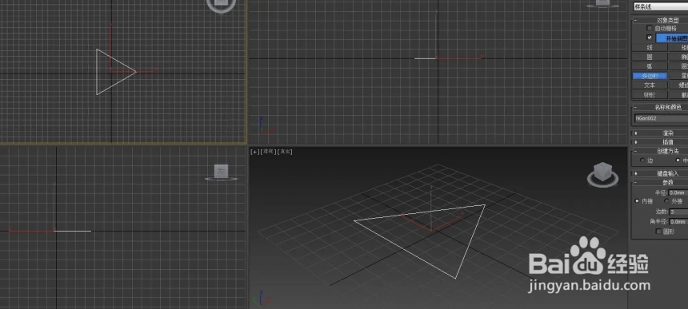Choose the 中心 creation method radio
Viewport: 688px width, 309px height.
678,160
